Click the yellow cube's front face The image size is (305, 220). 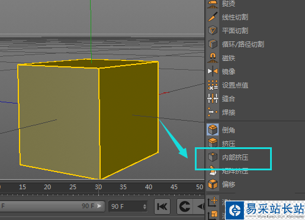tap(59, 118)
